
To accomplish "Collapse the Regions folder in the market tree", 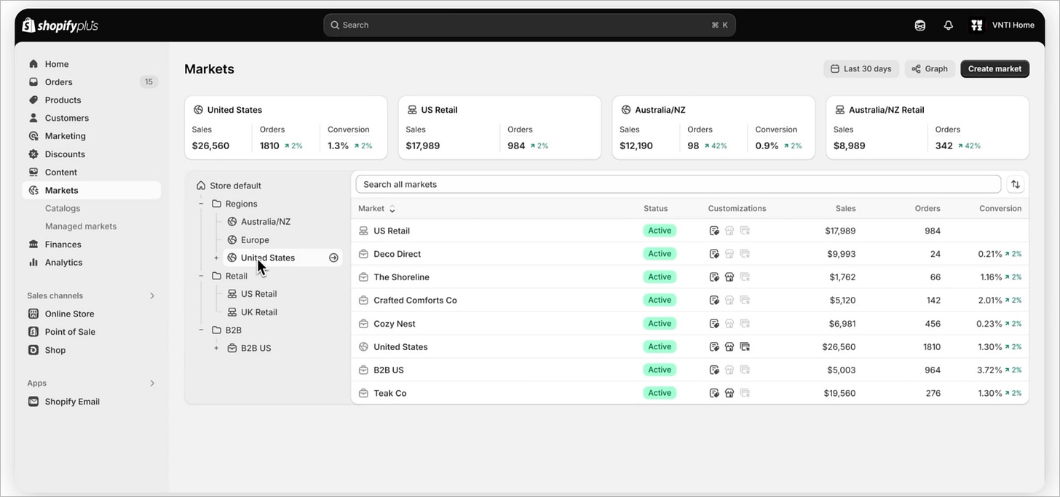I will [201, 203].
